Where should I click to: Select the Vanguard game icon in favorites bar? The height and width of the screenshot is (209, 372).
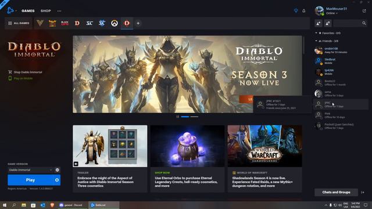[x=40, y=23]
